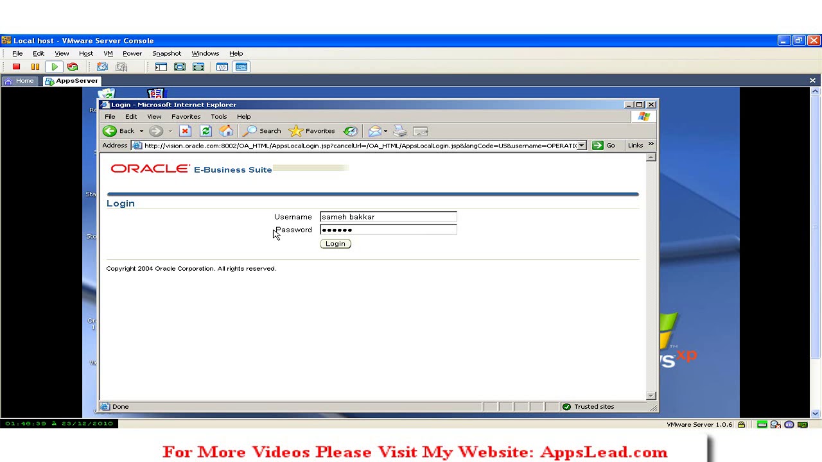The height and width of the screenshot is (462, 822).
Task: Open the VMware Power menu
Action: coord(132,53)
